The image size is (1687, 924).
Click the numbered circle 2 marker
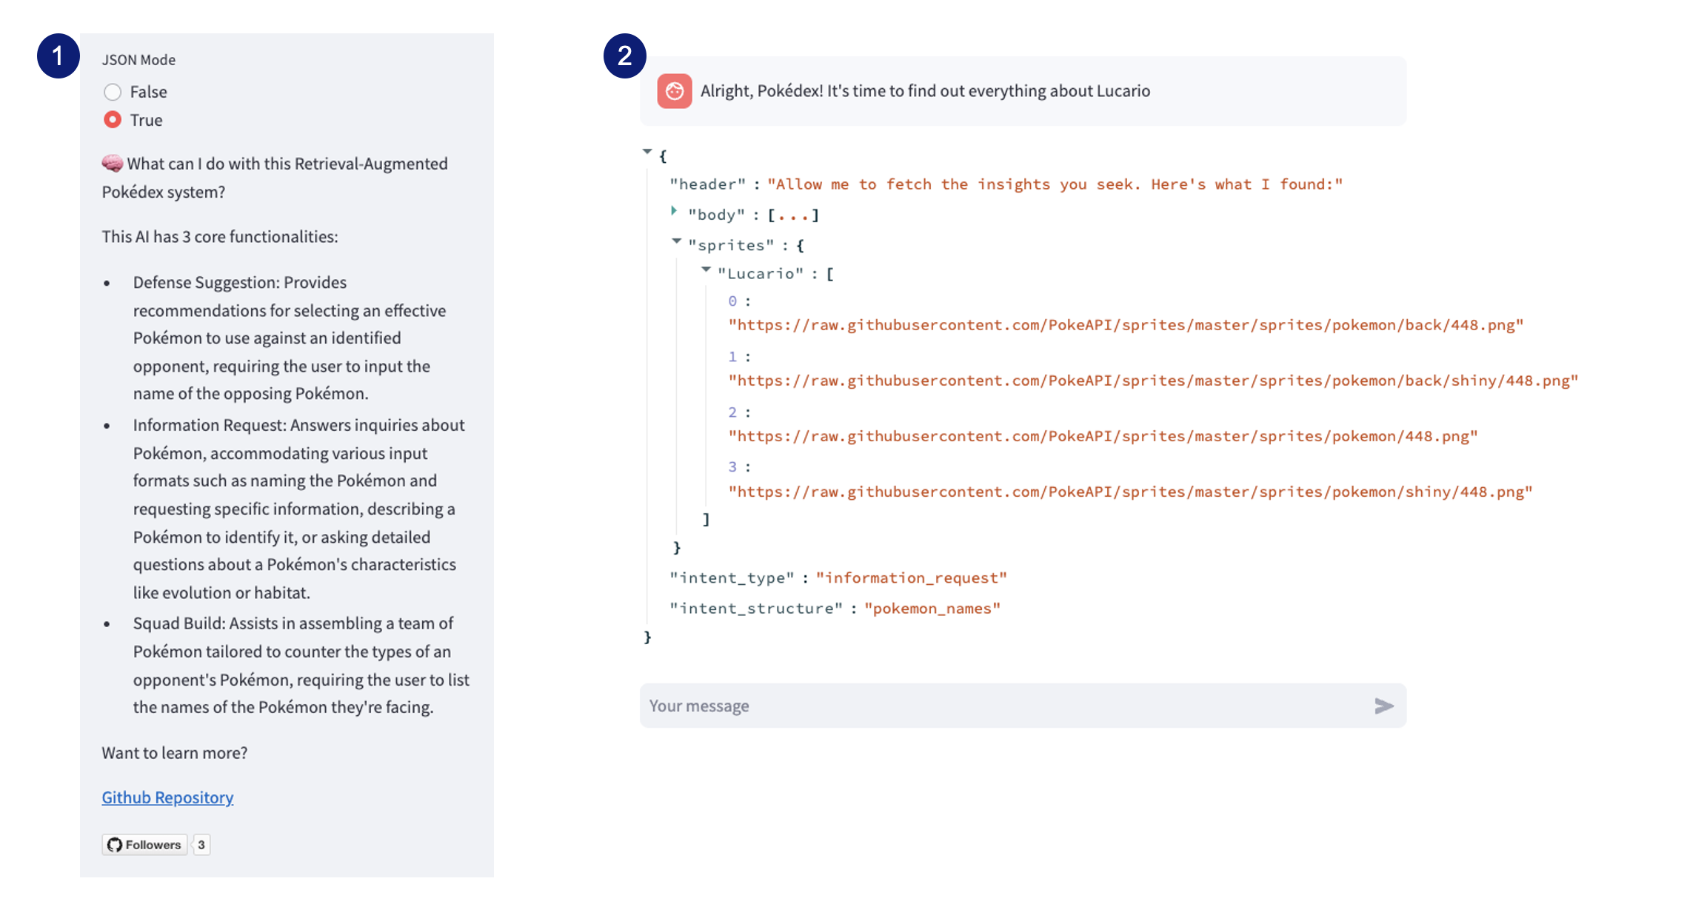624,56
